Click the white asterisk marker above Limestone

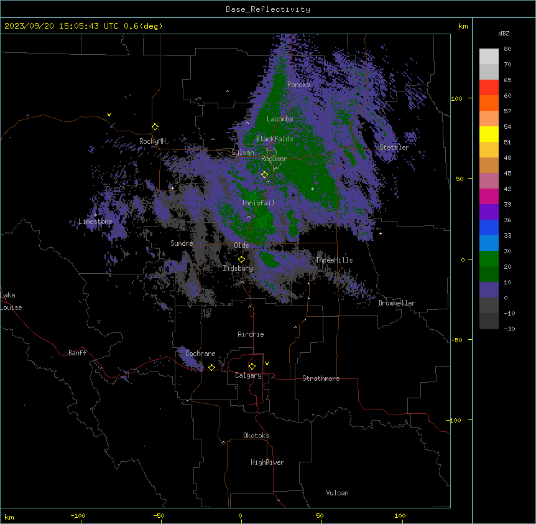click(96, 215)
